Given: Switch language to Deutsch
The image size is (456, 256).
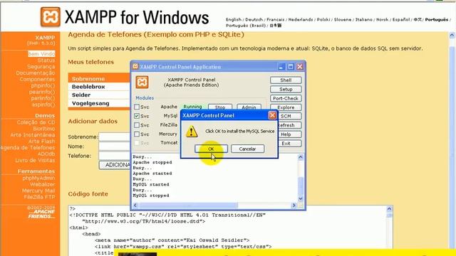Looking at the screenshot, I should pos(254,20).
